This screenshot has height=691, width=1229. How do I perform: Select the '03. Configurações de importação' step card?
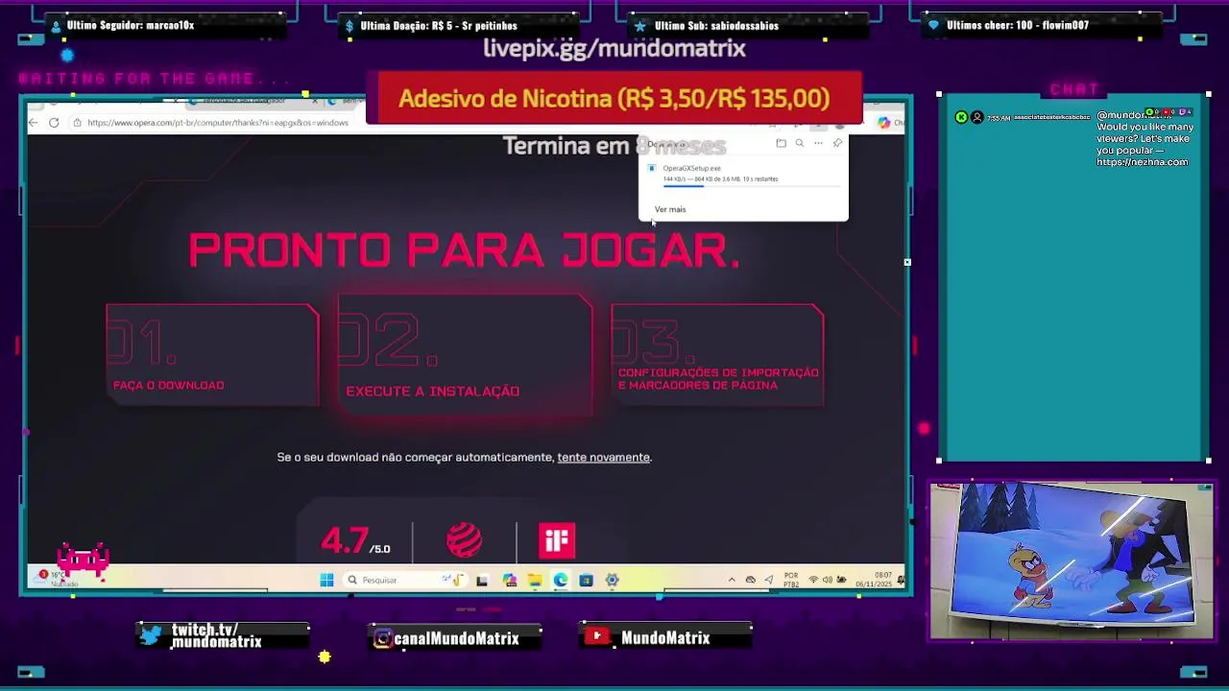point(717,355)
